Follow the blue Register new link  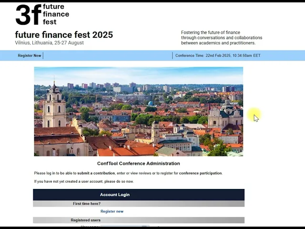(112, 211)
